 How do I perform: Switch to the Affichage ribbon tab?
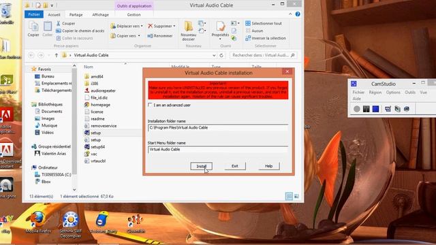(100, 15)
